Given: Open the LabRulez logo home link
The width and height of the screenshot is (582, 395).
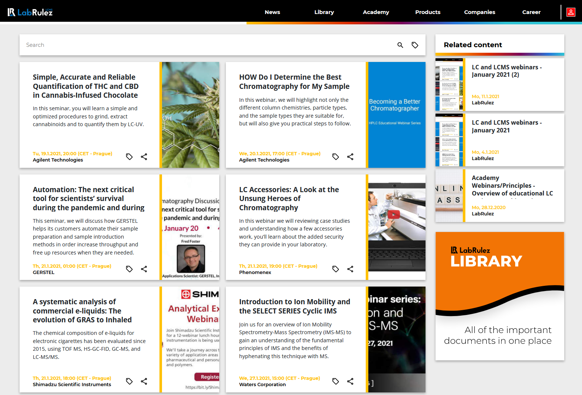Looking at the screenshot, I should (x=30, y=12).
